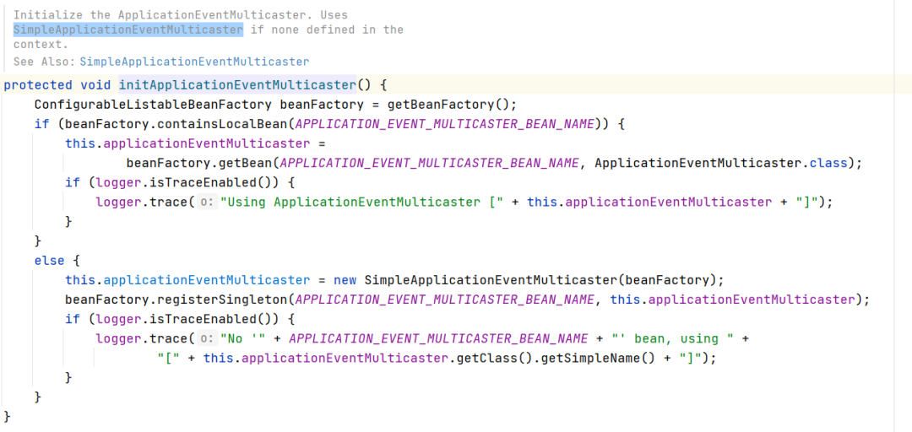Click the 'protected' keyword in the method signature

point(38,85)
